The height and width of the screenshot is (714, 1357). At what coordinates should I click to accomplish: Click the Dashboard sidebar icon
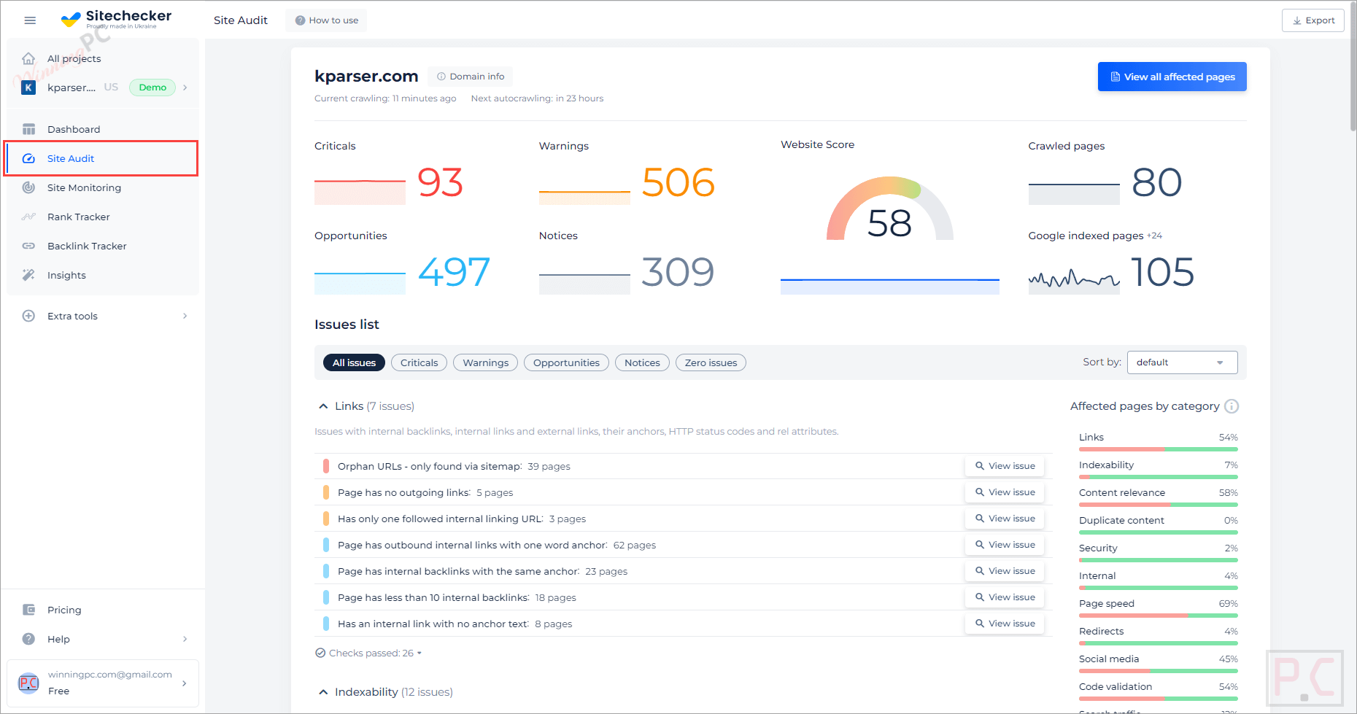(x=28, y=129)
